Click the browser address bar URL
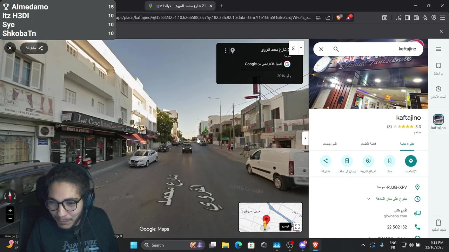This screenshot has width=449, height=252. tap(213, 17)
